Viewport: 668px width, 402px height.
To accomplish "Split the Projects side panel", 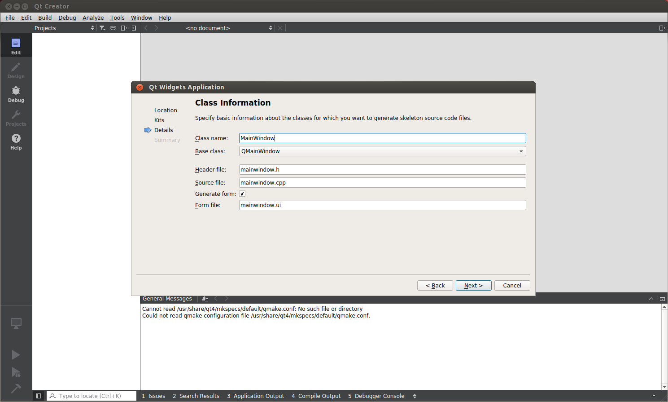I will pos(124,28).
